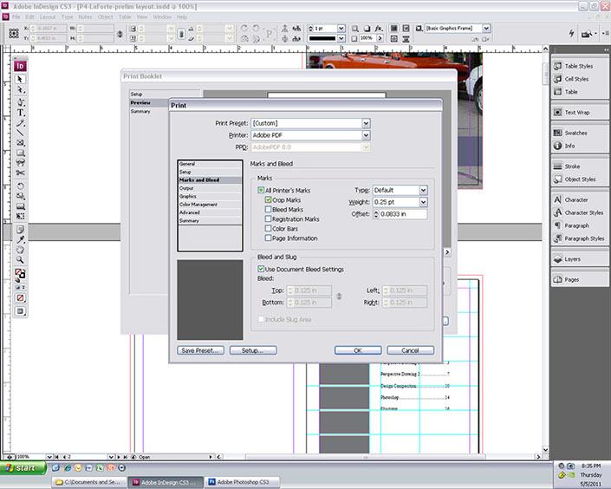Click the Save Preset button
611x489 pixels.
click(x=200, y=350)
